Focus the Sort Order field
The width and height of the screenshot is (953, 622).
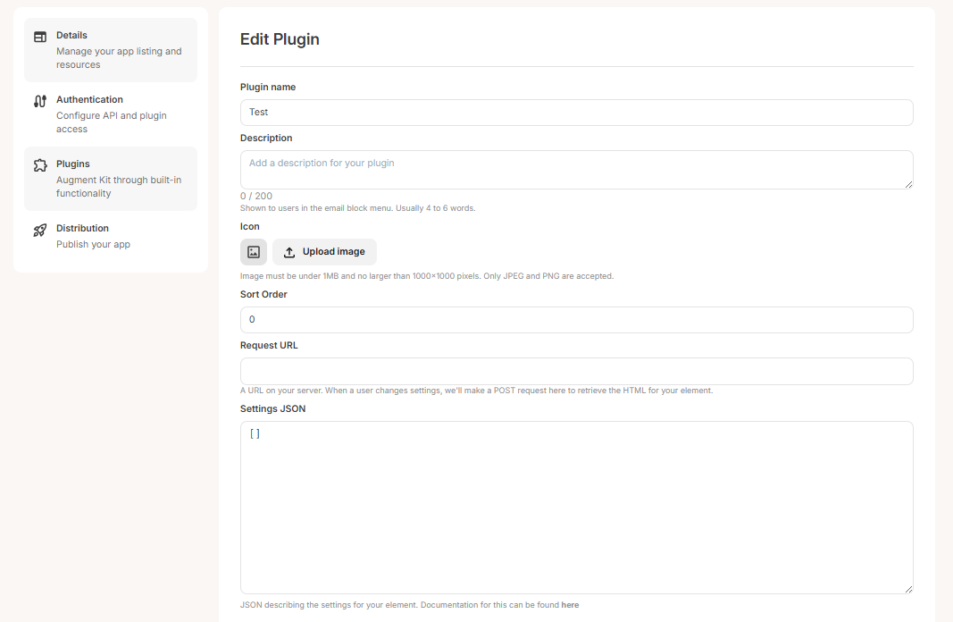click(x=576, y=320)
